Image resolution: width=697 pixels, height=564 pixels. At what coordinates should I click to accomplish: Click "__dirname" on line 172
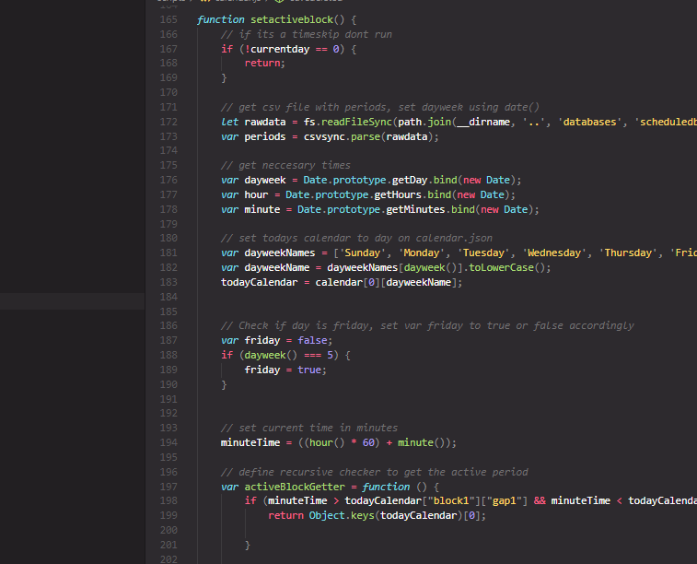coord(483,122)
